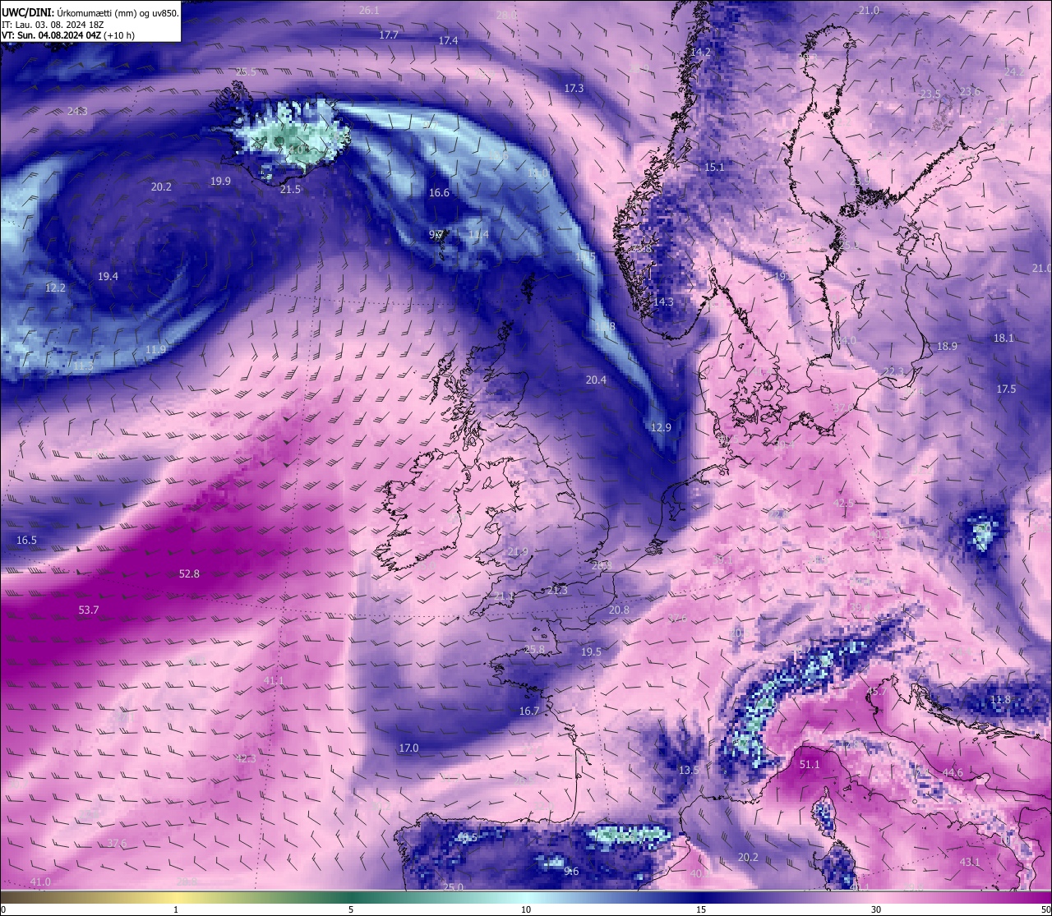This screenshot has height=916, width=1052.
Task: Click the 25.8 value over Brittany
Action: point(534,649)
